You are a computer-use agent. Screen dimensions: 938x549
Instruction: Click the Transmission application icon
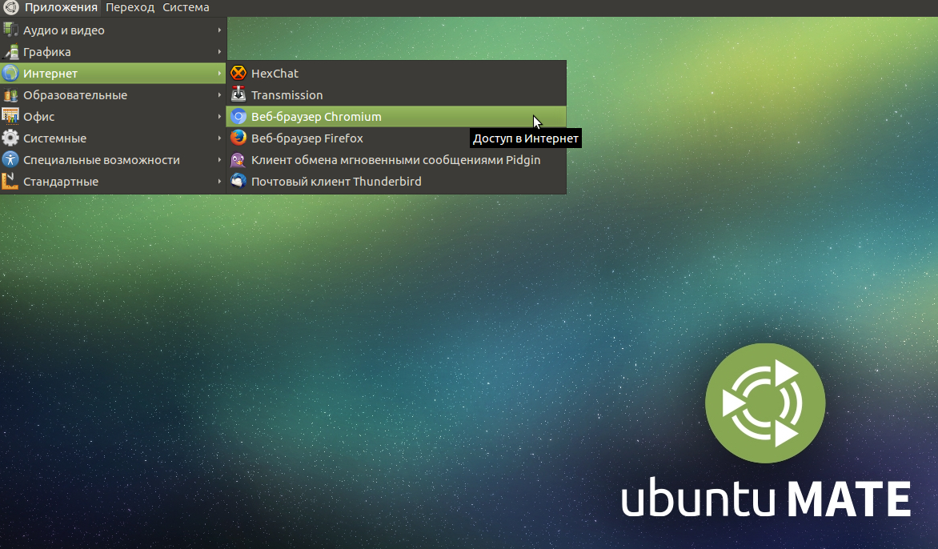click(238, 94)
